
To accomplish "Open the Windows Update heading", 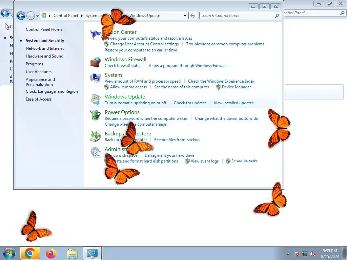I will (125, 96).
